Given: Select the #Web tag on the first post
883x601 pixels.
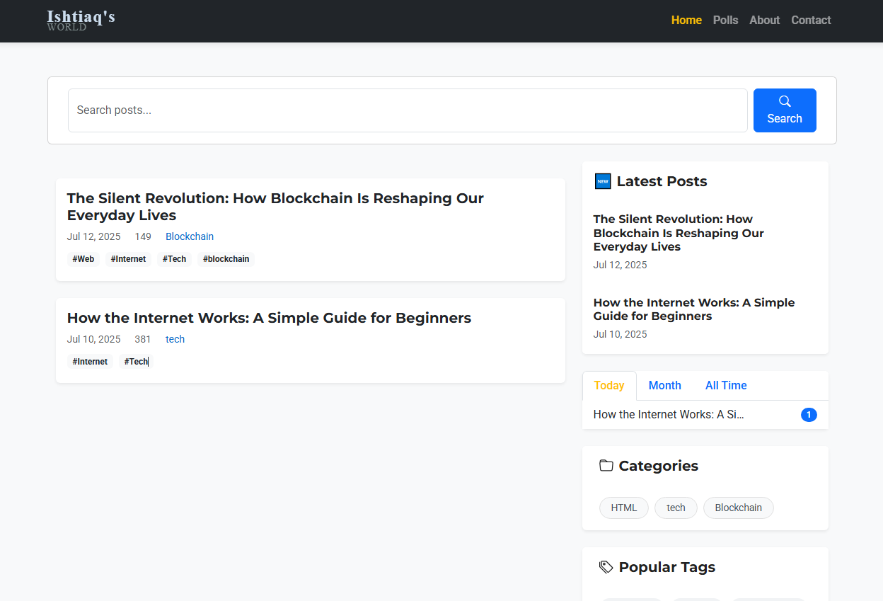Looking at the screenshot, I should [83, 259].
